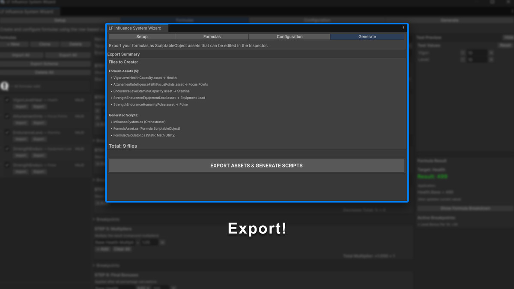Open the 'All formulas valid' filter dropdown
Viewport: 514px width, 289px height.
click(x=47, y=86)
